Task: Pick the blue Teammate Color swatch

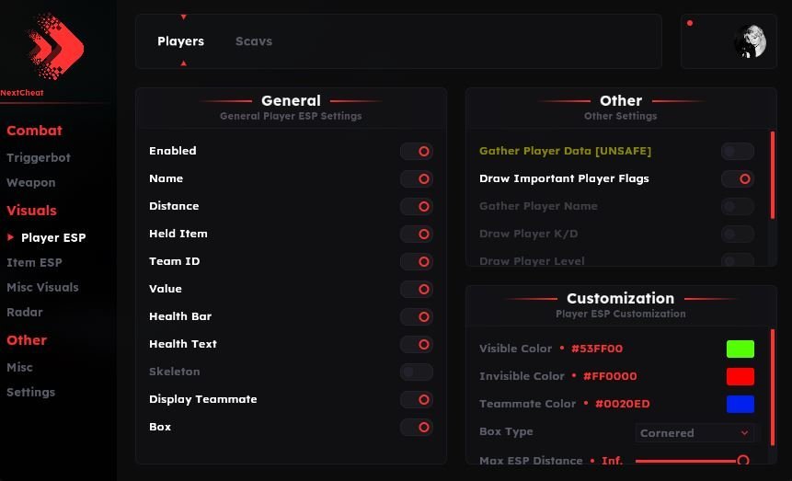Action: [x=740, y=405]
